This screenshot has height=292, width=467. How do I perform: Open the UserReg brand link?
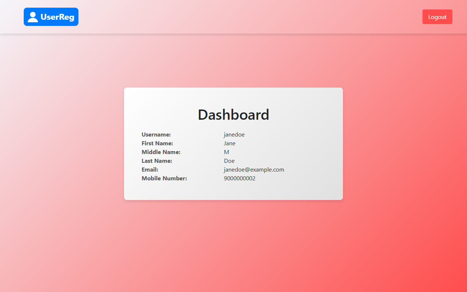pos(51,17)
